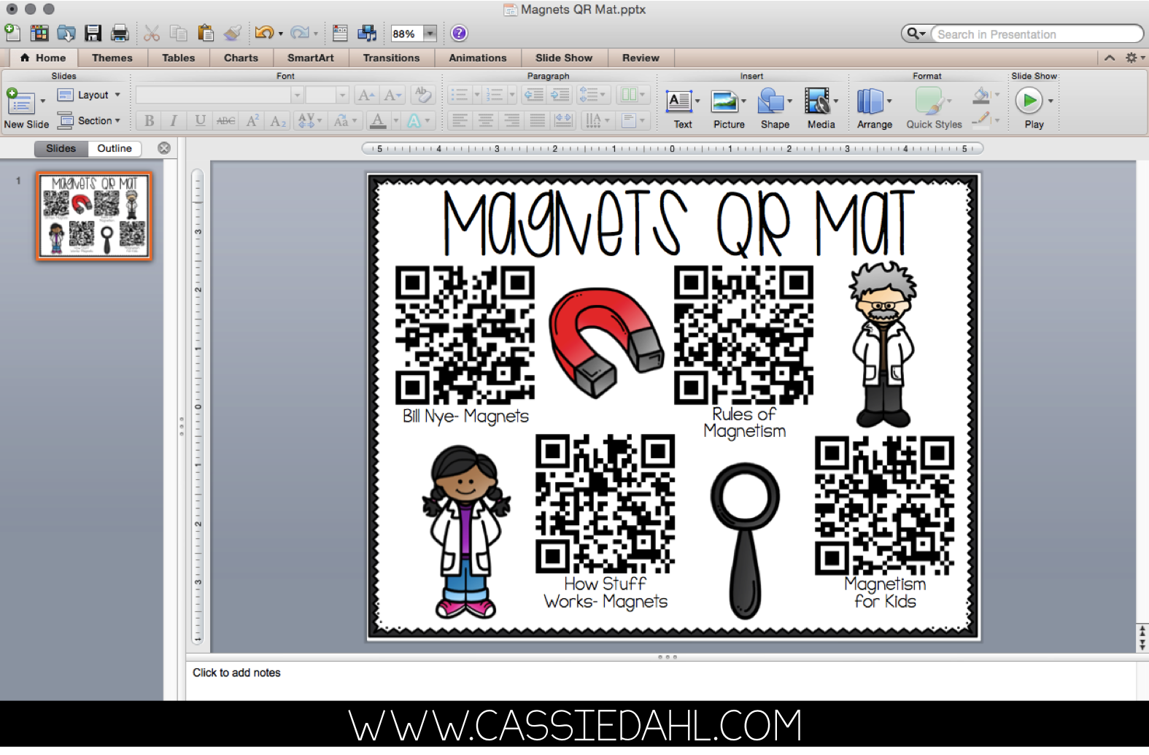Open the New Slide dropdown arrow

[x=42, y=101]
